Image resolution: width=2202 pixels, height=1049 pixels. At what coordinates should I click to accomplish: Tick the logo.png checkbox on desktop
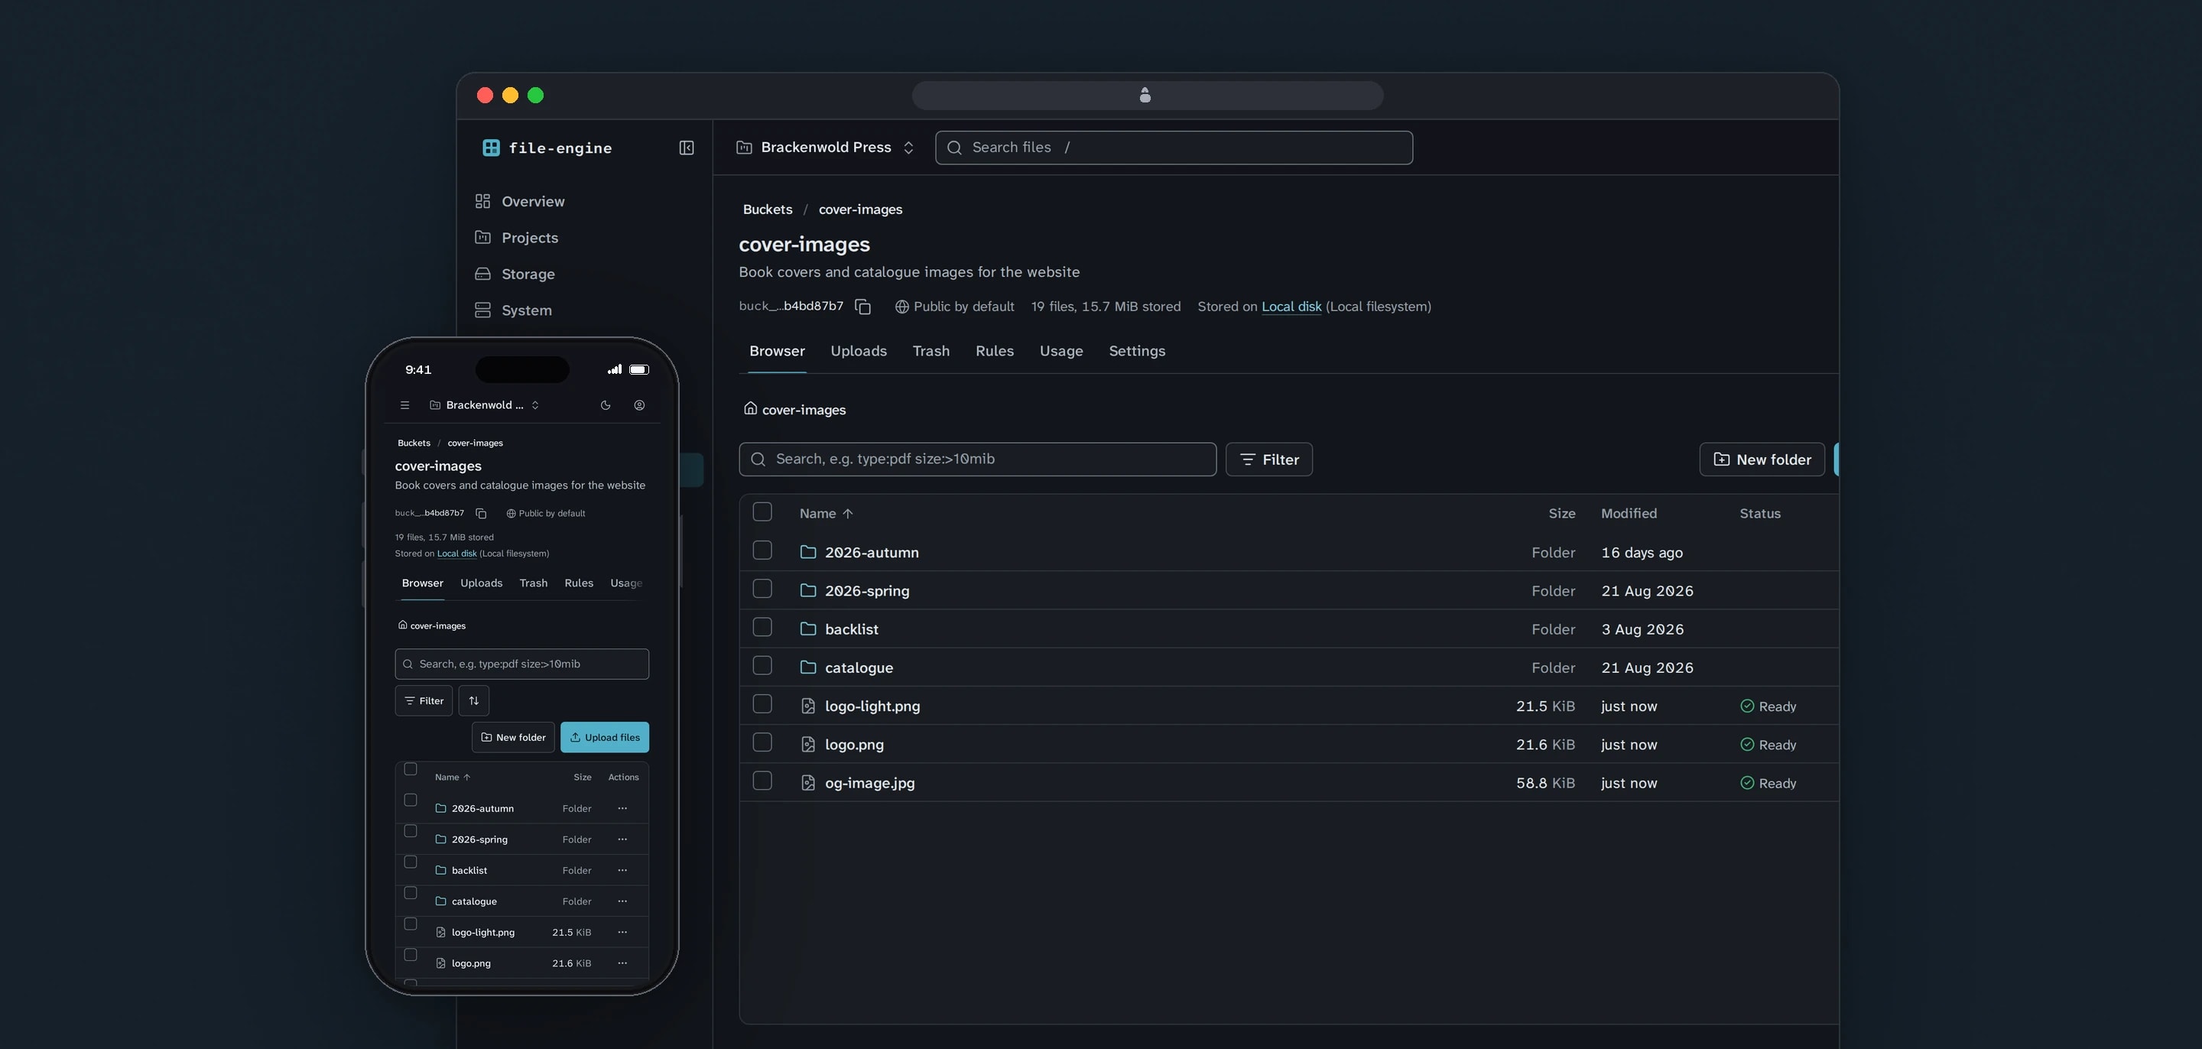click(762, 742)
